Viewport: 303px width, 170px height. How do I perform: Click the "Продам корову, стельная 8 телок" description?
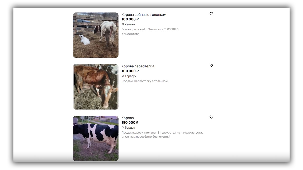[x=162, y=134]
